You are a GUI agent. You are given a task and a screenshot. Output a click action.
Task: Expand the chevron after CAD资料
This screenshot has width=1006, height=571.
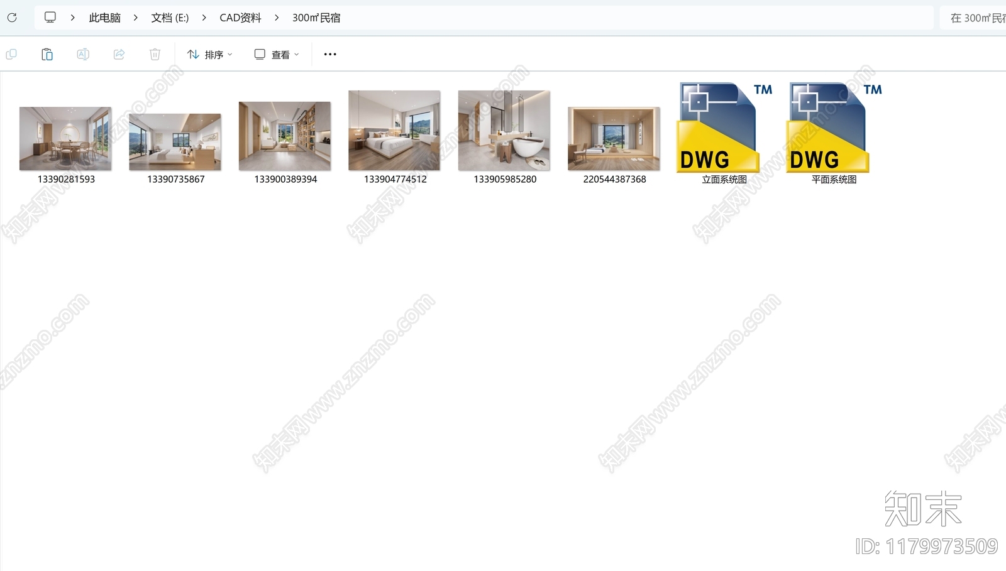277,18
